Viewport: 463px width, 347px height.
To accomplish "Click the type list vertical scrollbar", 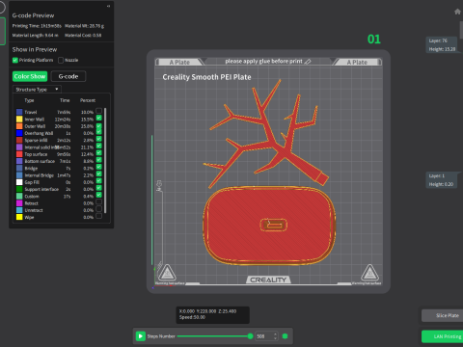I will tap(105, 161).
